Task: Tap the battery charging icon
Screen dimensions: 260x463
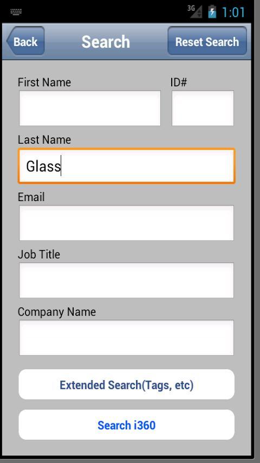Action: pos(212,12)
